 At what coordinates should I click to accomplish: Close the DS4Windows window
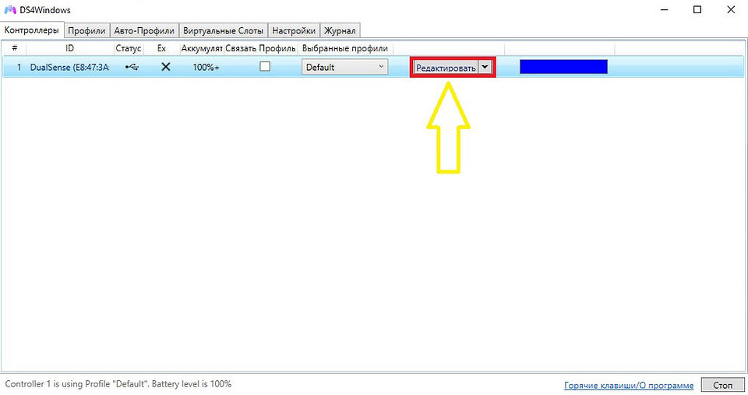coord(732,10)
